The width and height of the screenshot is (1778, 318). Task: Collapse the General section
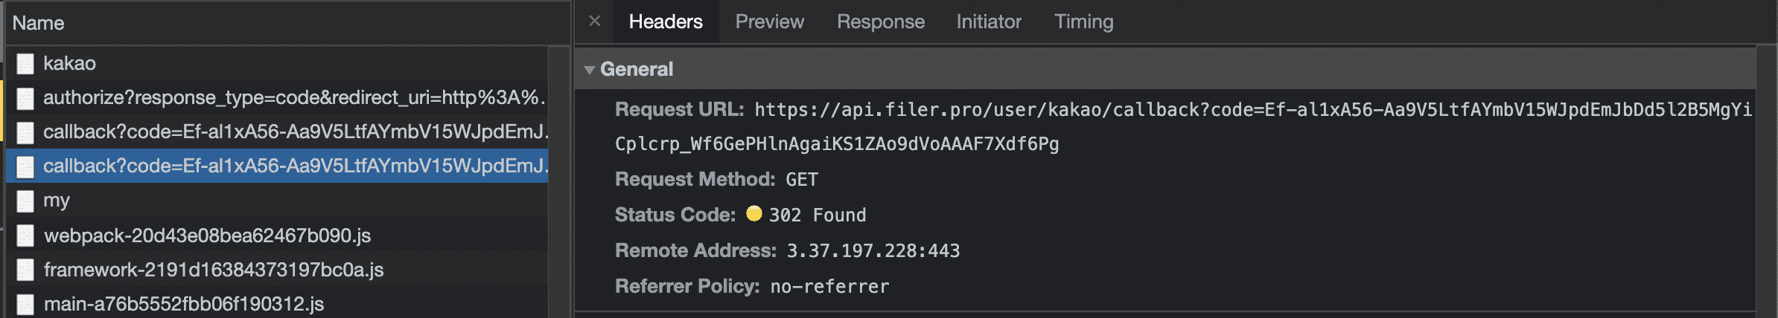click(590, 70)
